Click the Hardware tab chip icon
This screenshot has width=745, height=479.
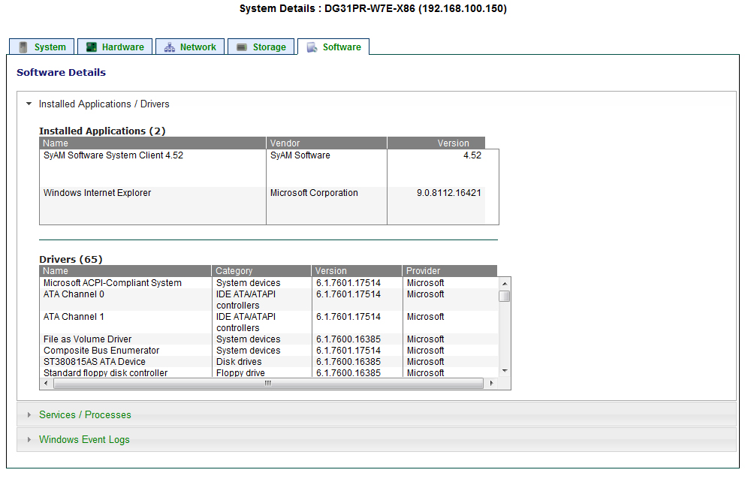pos(91,47)
